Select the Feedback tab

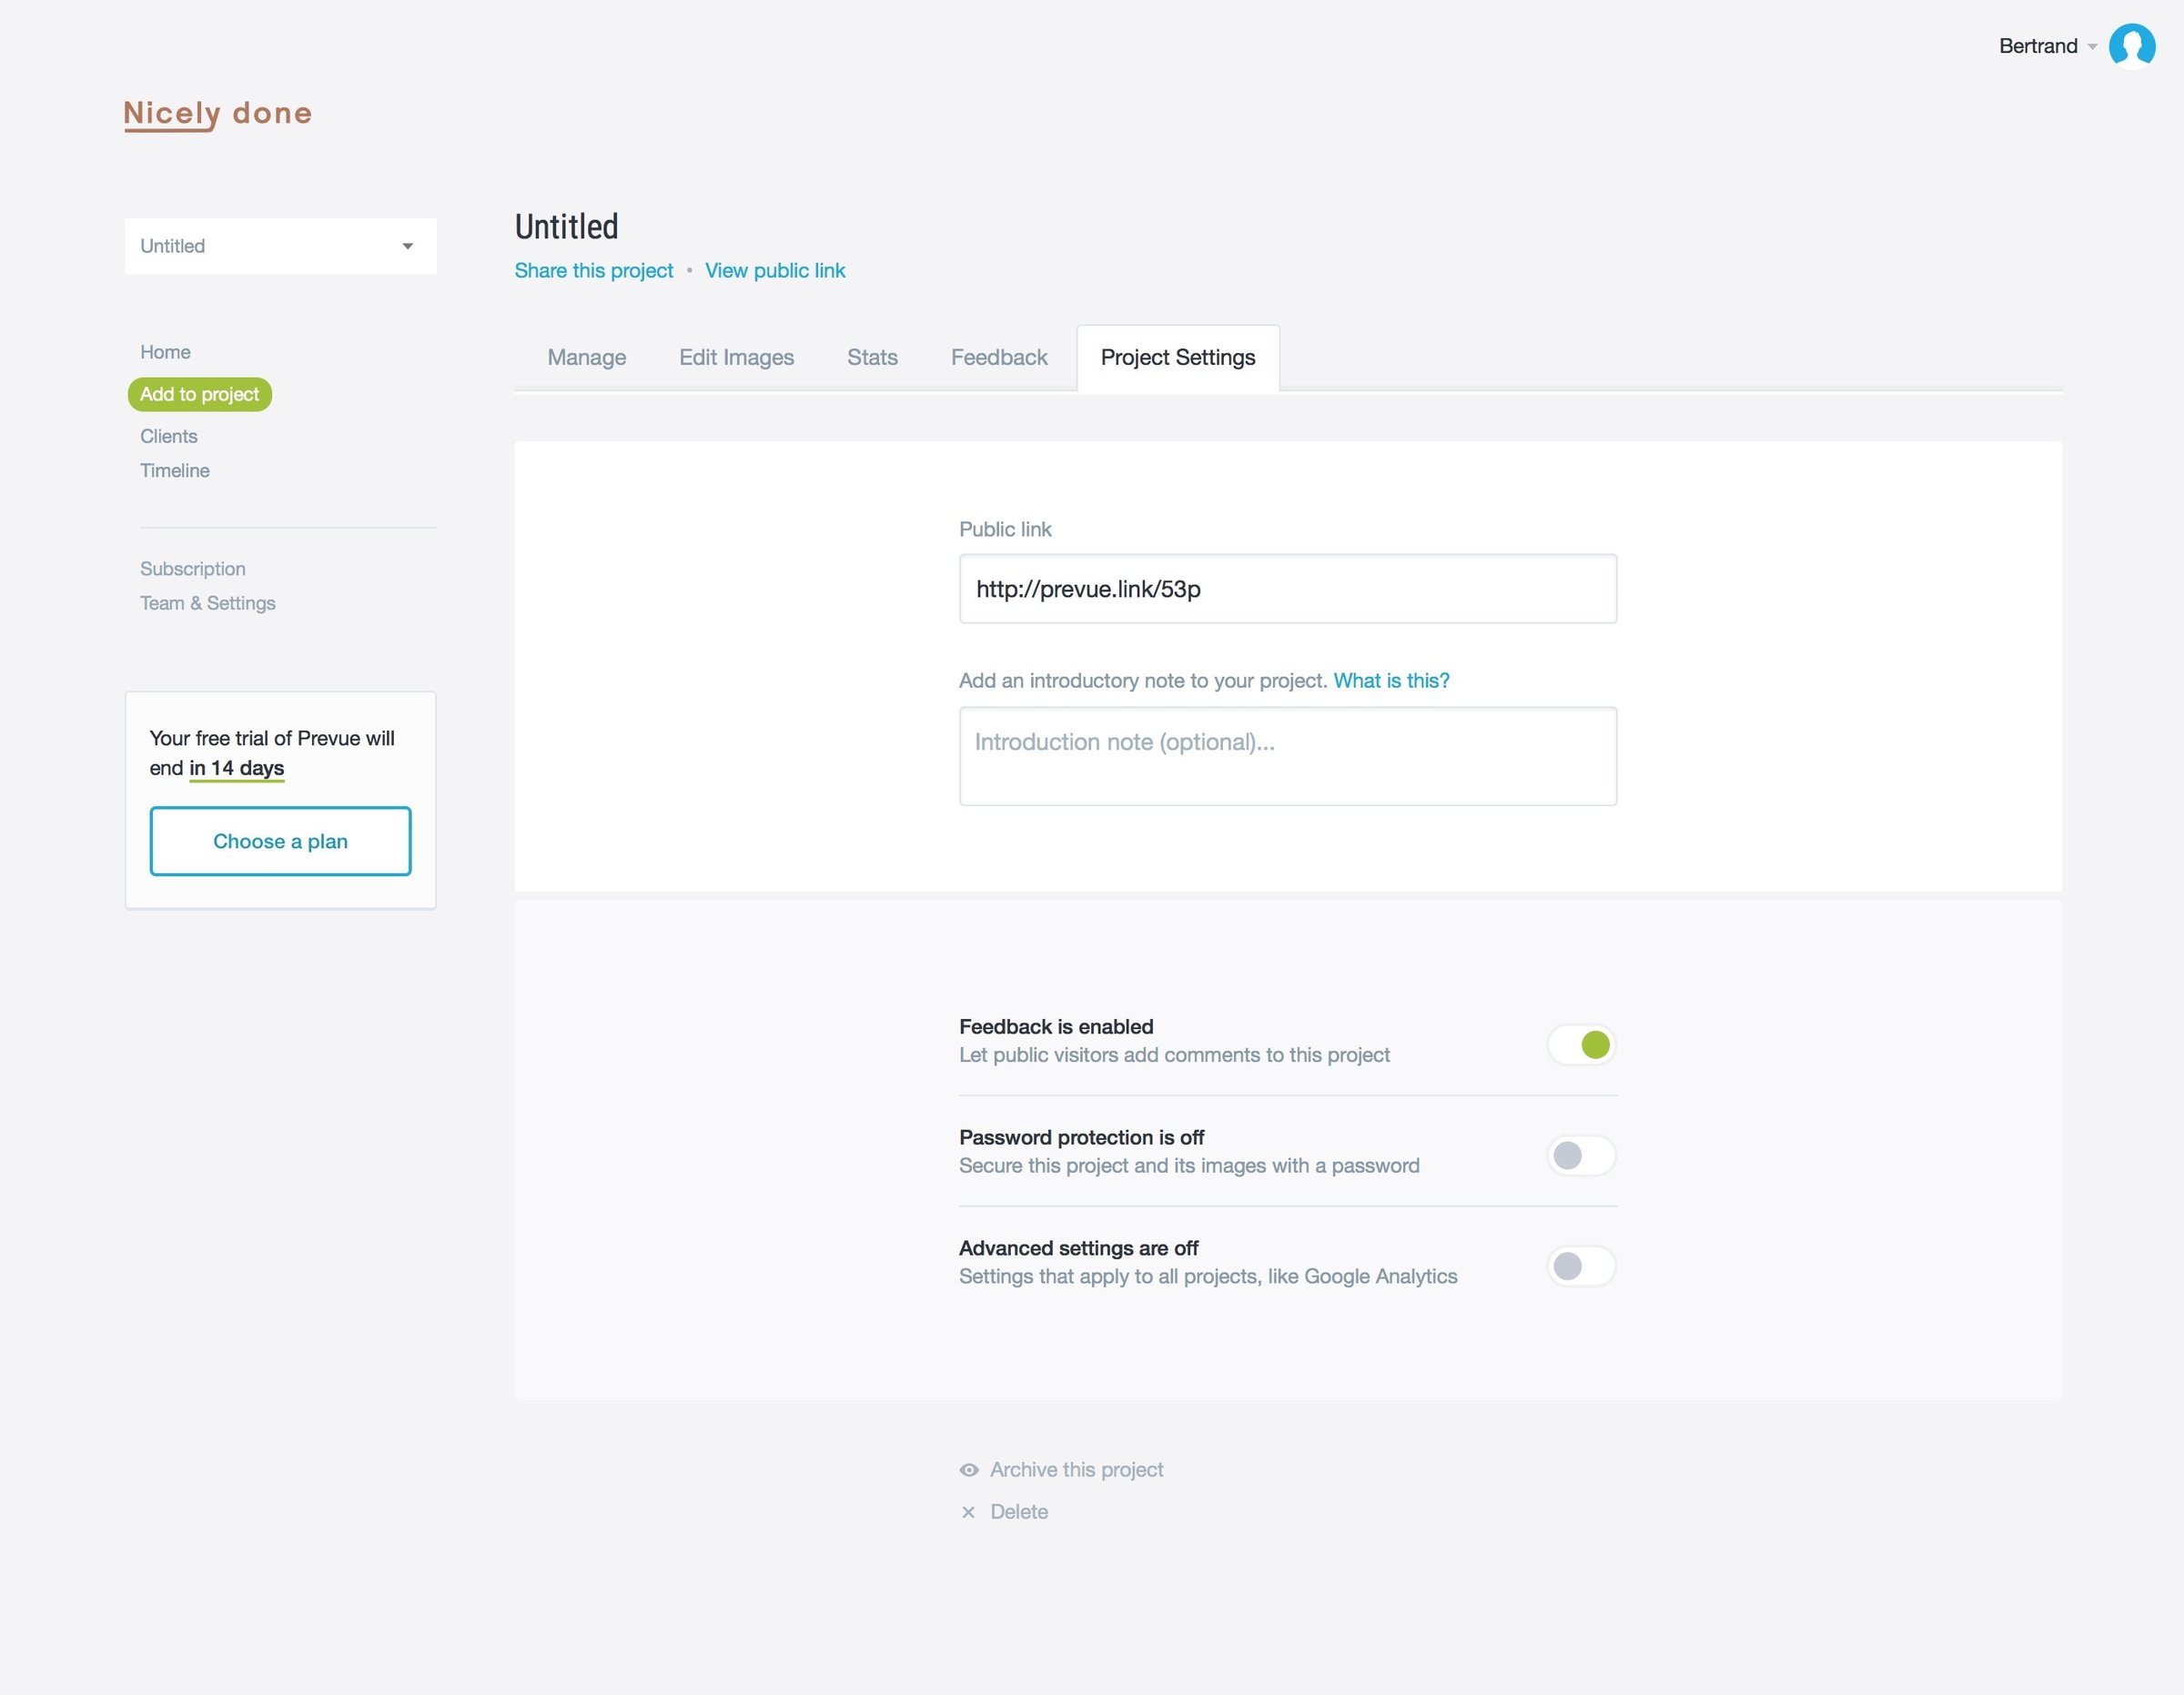pos(999,357)
